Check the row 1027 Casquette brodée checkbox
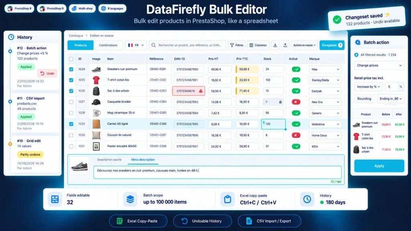 point(71,102)
